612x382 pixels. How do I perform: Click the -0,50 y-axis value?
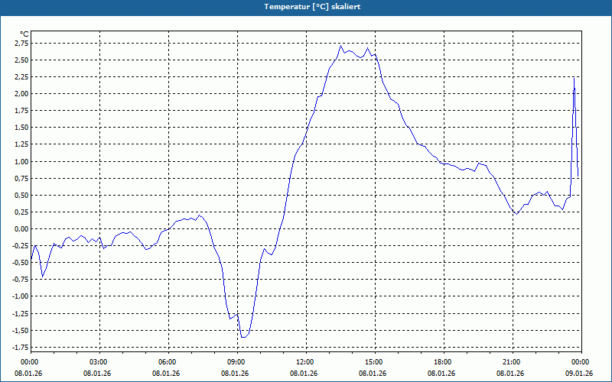(21, 263)
